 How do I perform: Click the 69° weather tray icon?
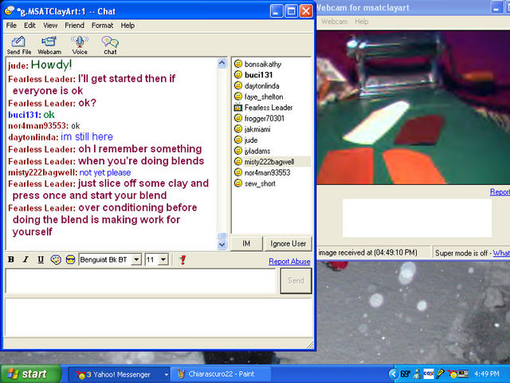click(405, 374)
